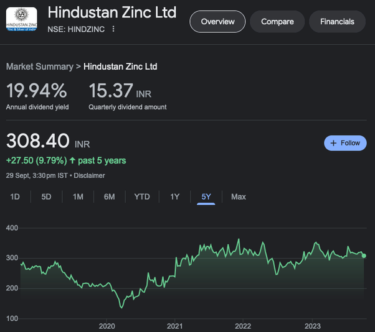Show the Max price history
375x332 pixels.
coord(239,196)
